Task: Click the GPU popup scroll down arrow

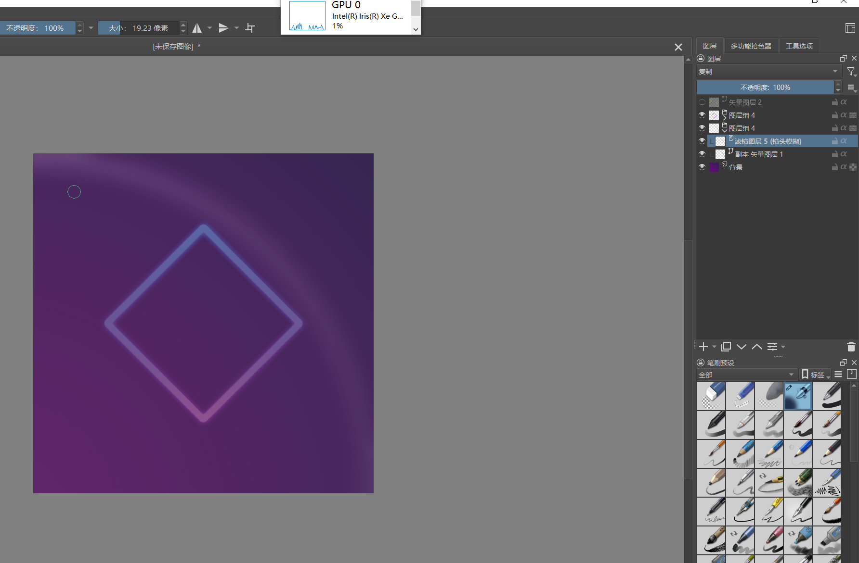Action: pyautogui.click(x=416, y=29)
